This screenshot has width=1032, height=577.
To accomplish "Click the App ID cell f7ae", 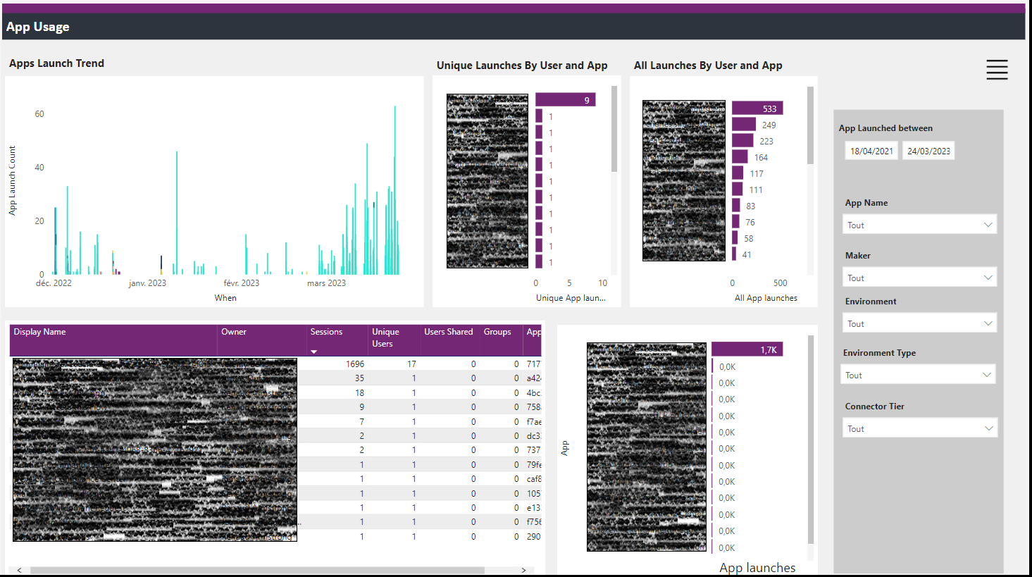I will click(x=534, y=422).
